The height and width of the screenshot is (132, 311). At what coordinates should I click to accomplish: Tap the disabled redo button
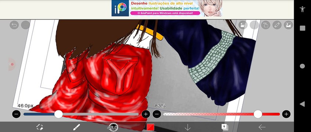25,25
